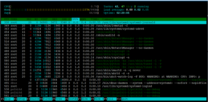
Task: Select the abrt-watch-log process row
Action: pos(104,77)
